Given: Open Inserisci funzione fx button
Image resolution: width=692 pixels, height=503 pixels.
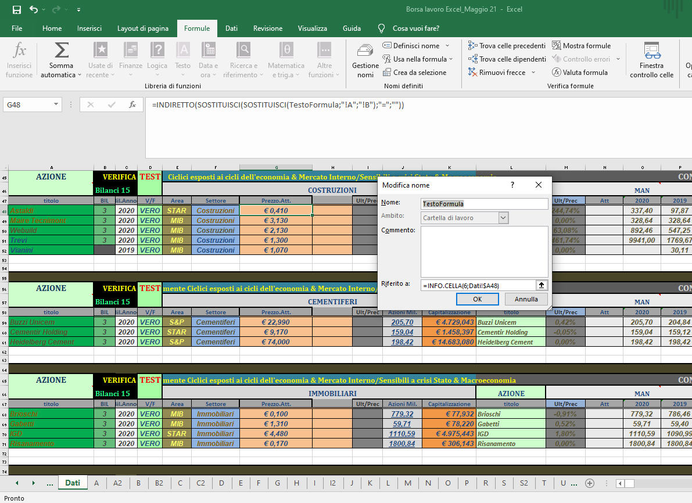Looking at the screenshot, I should (19, 60).
